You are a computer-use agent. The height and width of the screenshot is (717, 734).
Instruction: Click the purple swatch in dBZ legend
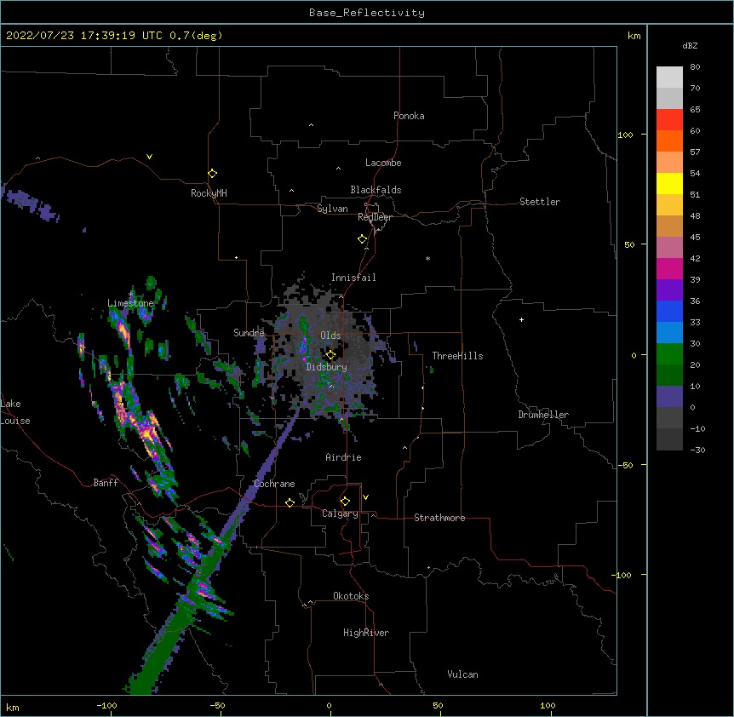pyautogui.click(x=669, y=290)
